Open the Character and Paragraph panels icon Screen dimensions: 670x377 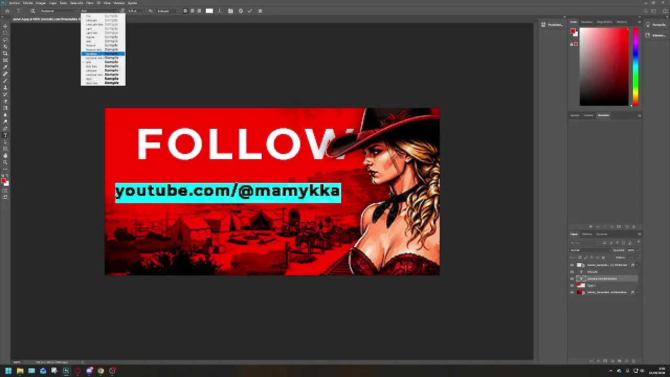[230, 11]
